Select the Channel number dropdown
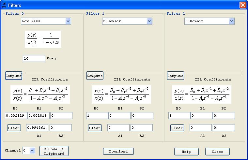This screenshot has height=160, width=248. pyautogui.click(x=28, y=151)
